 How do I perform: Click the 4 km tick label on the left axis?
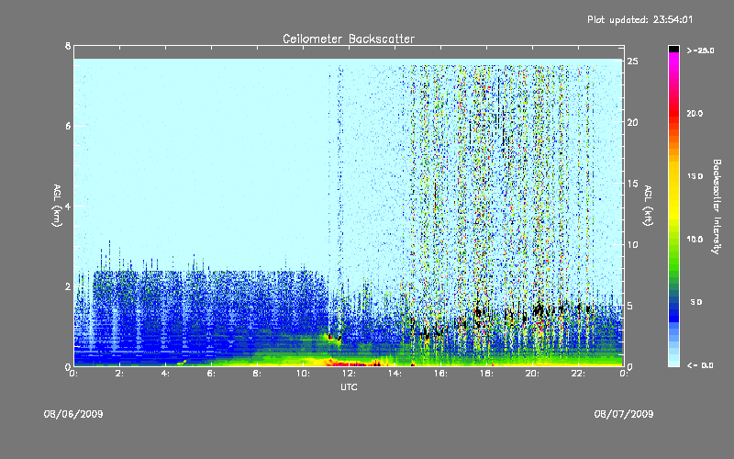(68, 206)
